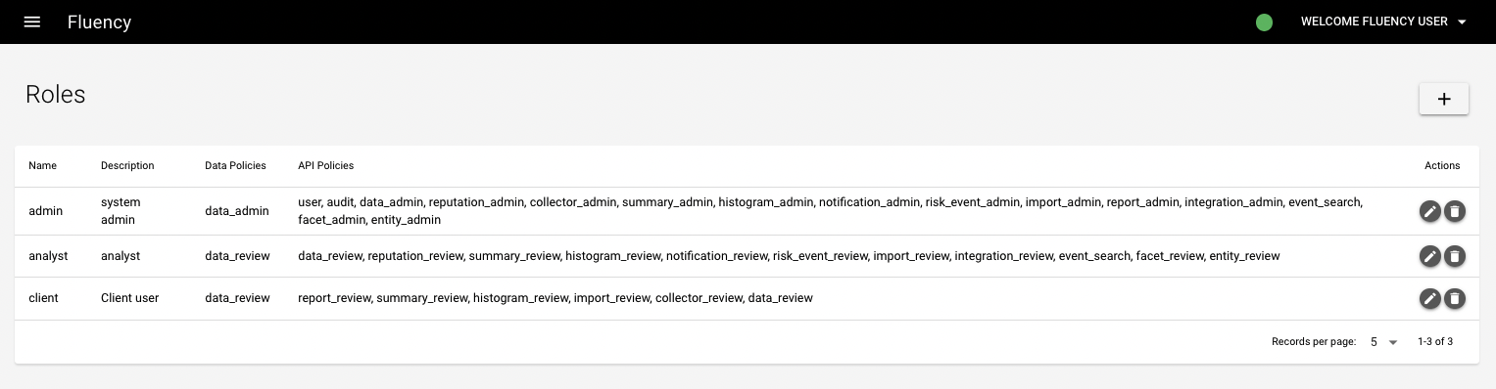This screenshot has height=389, width=1496.
Task: Click the dropdown arrow beside username
Action: coord(1463,22)
